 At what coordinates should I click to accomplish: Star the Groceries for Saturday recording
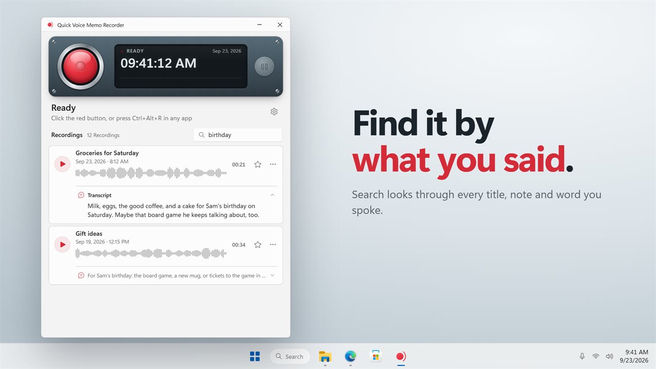pyautogui.click(x=258, y=165)
